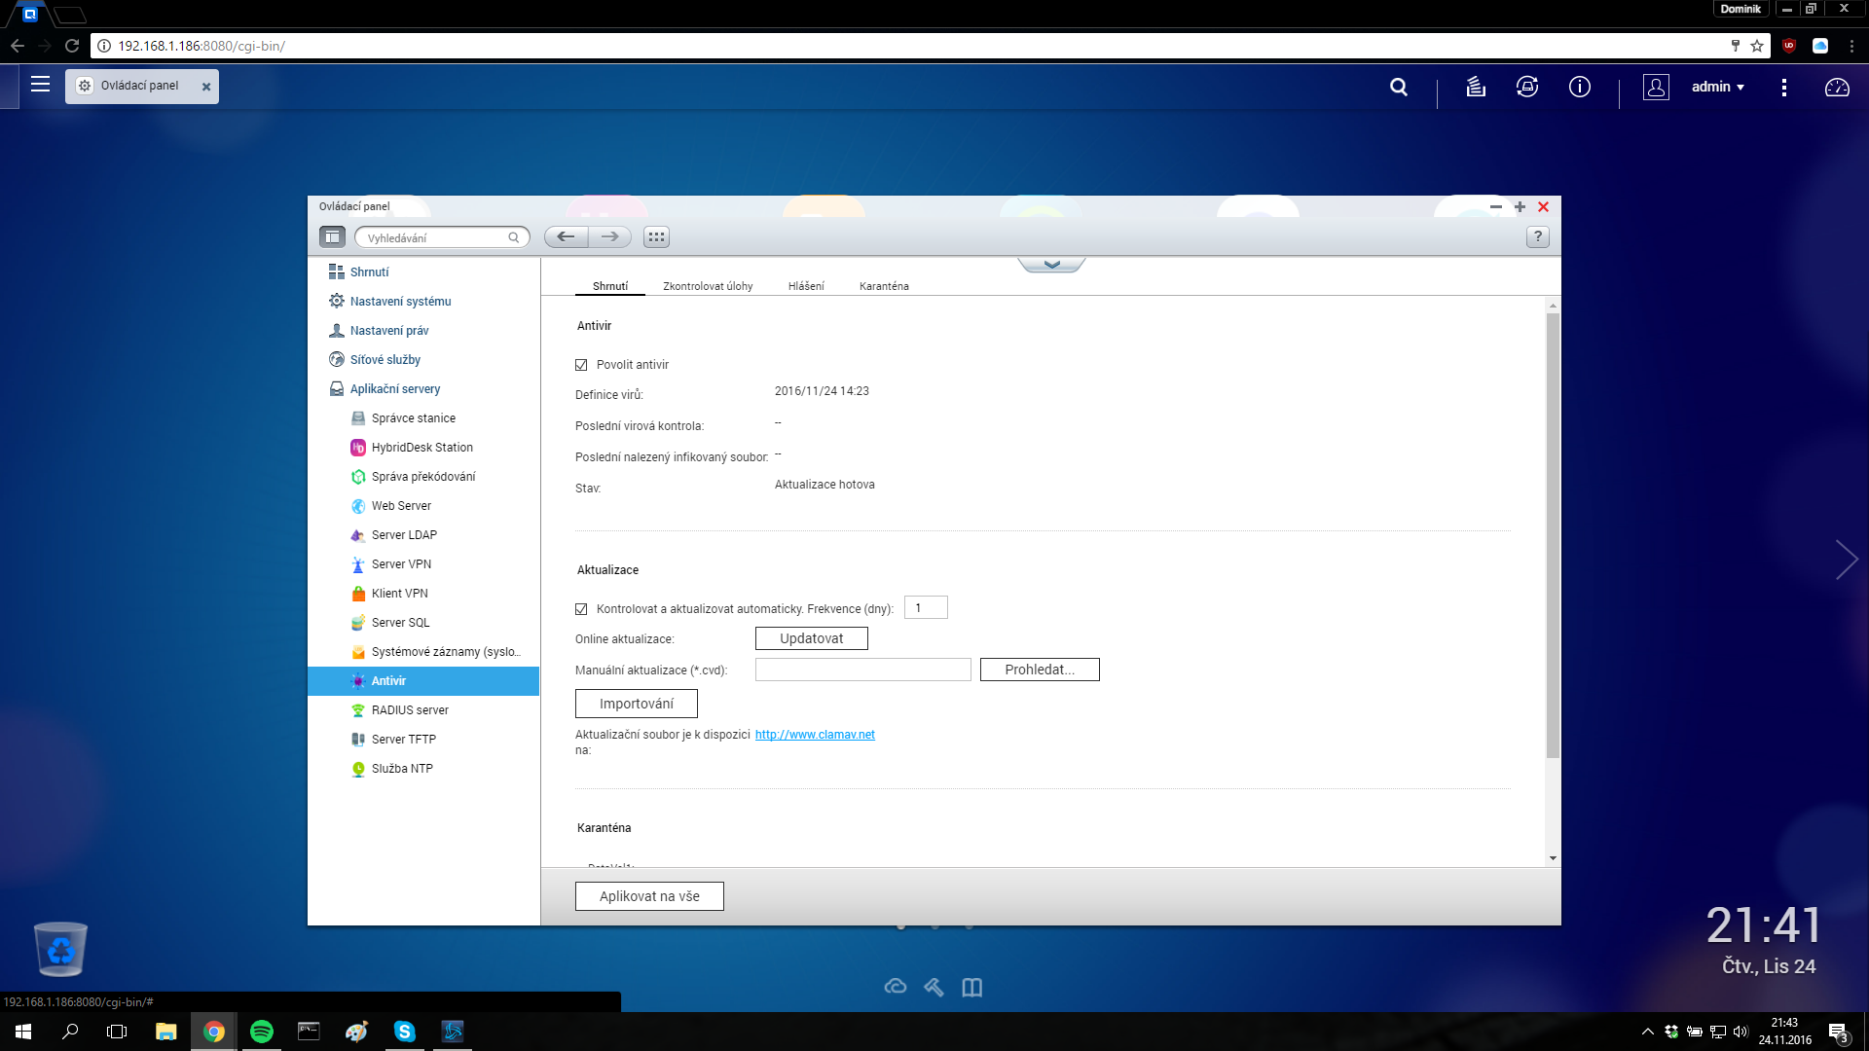This screenshot has height=1051, width=1869.
Task: Click the external devices icon in top bar
Action: (x=1527, y=87)
